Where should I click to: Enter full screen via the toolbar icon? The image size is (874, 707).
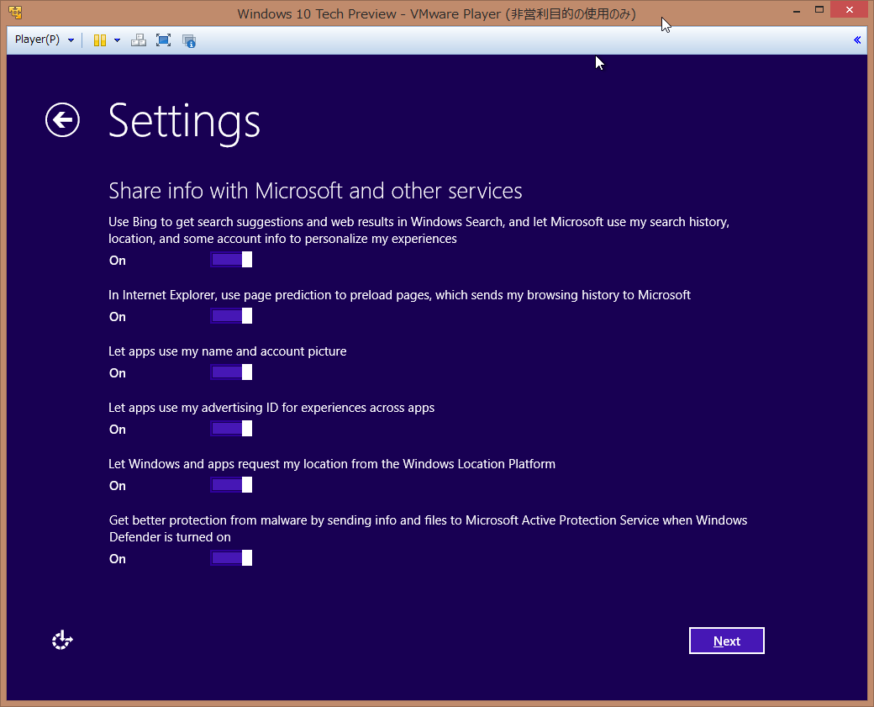pyautogui.click(x=163, y=40)
